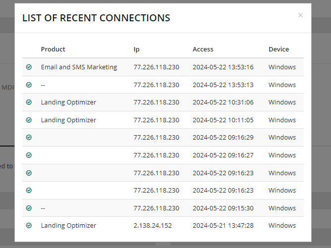Close the recent connections dialog
Viewport: 331px width, 248px height.
click(x=300, y=15)
